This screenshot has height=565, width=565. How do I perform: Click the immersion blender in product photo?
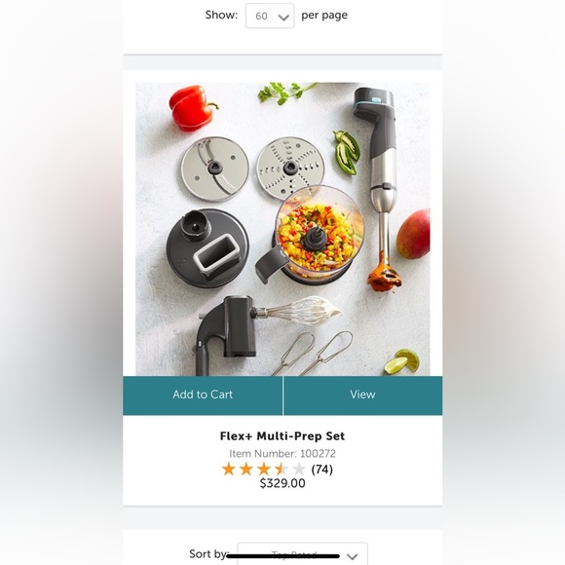[x=380, y=187]
